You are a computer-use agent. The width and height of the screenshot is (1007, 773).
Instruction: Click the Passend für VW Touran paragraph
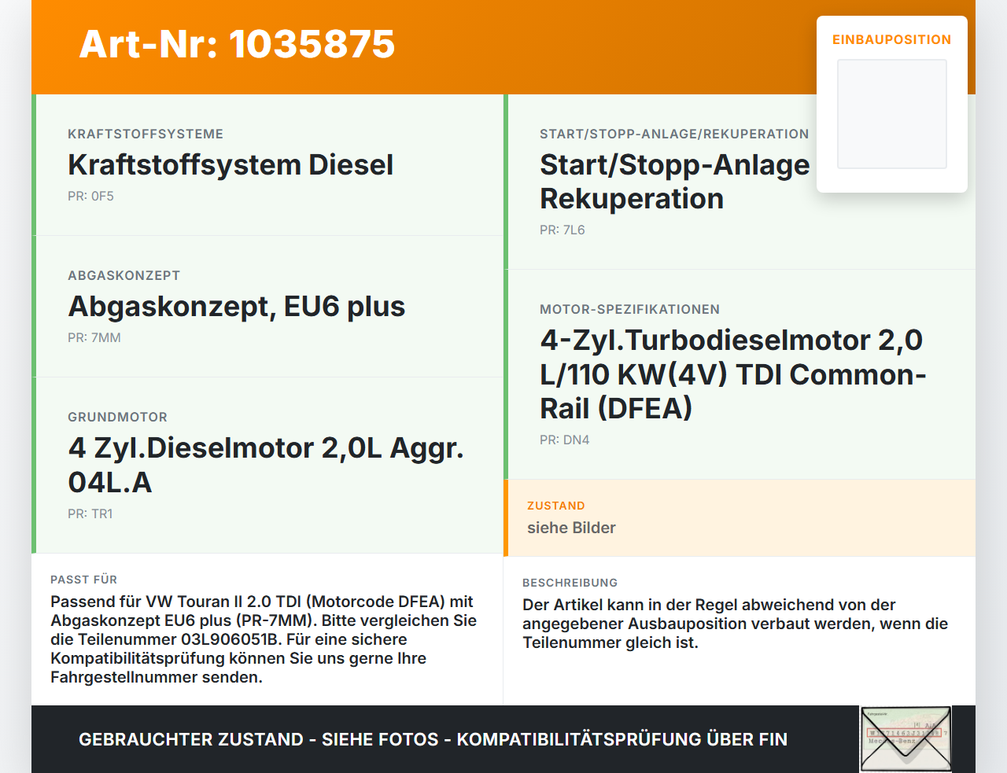[264, 639]
